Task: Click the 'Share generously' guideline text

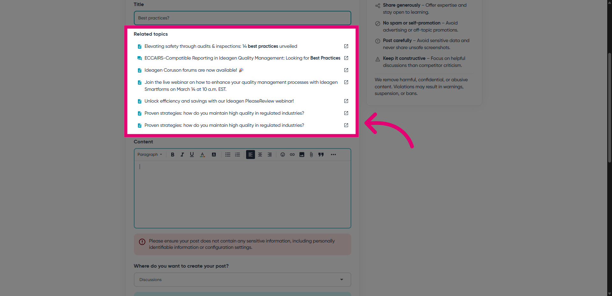Action: [425, 9]
